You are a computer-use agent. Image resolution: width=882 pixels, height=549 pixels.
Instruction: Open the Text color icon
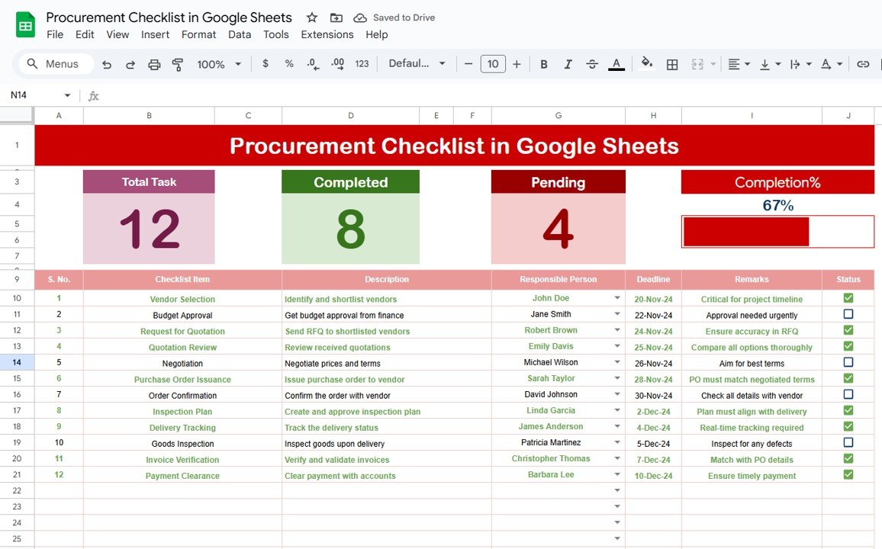(616, 64)
